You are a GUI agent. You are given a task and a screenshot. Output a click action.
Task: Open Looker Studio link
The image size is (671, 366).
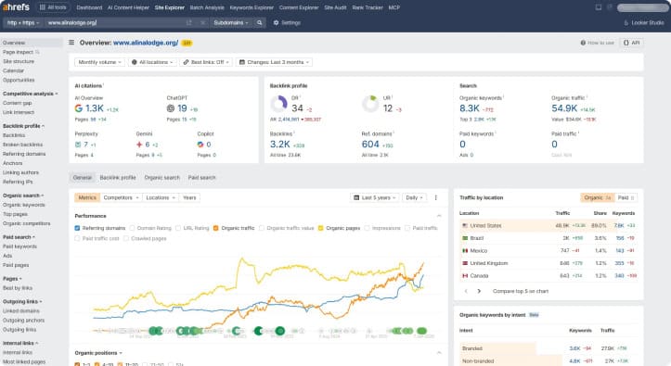643,22
